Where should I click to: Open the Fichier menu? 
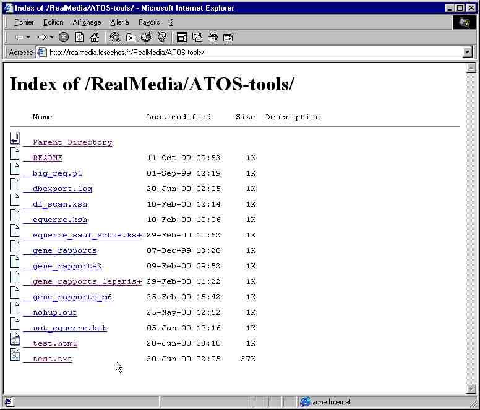pos(24,22)
